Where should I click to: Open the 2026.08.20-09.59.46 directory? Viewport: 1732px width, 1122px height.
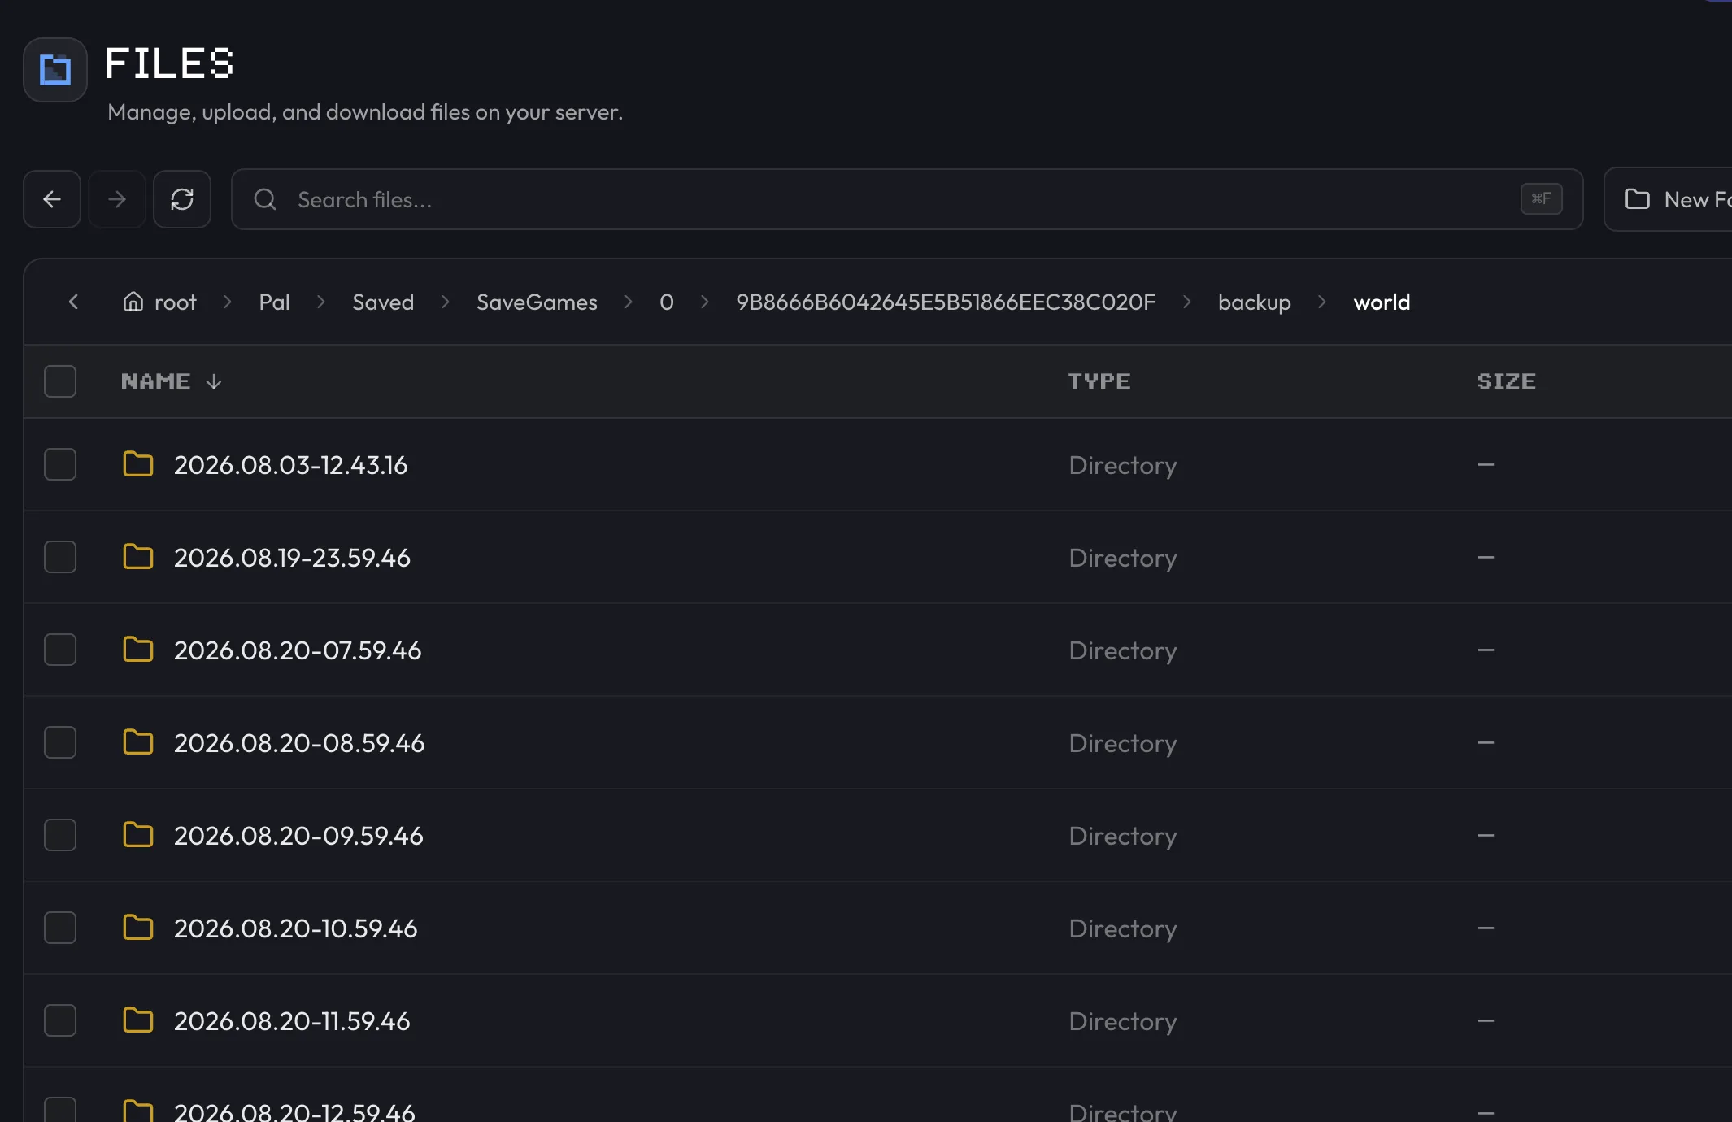(298, 836)
